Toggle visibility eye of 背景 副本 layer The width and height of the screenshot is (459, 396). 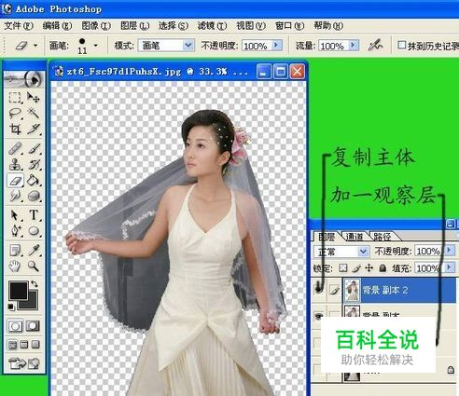[319, 316]
